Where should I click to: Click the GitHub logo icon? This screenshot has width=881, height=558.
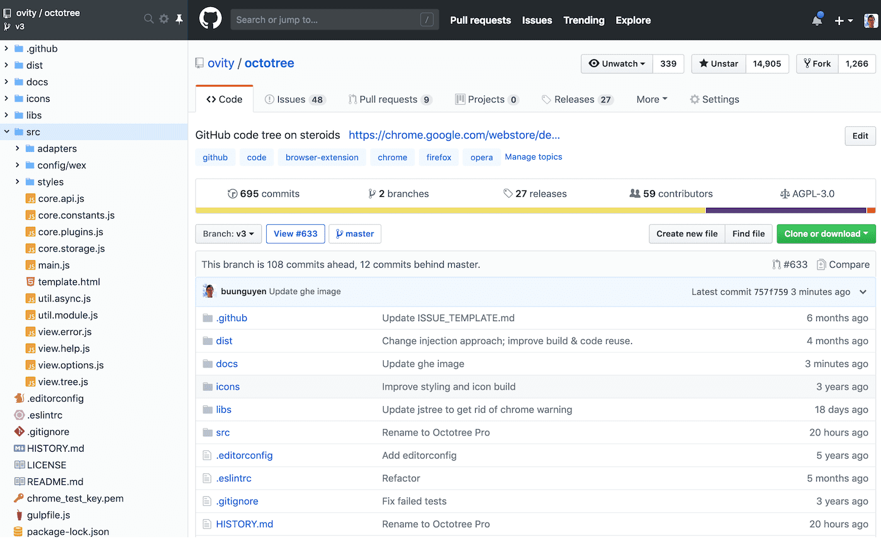[211, 19]
